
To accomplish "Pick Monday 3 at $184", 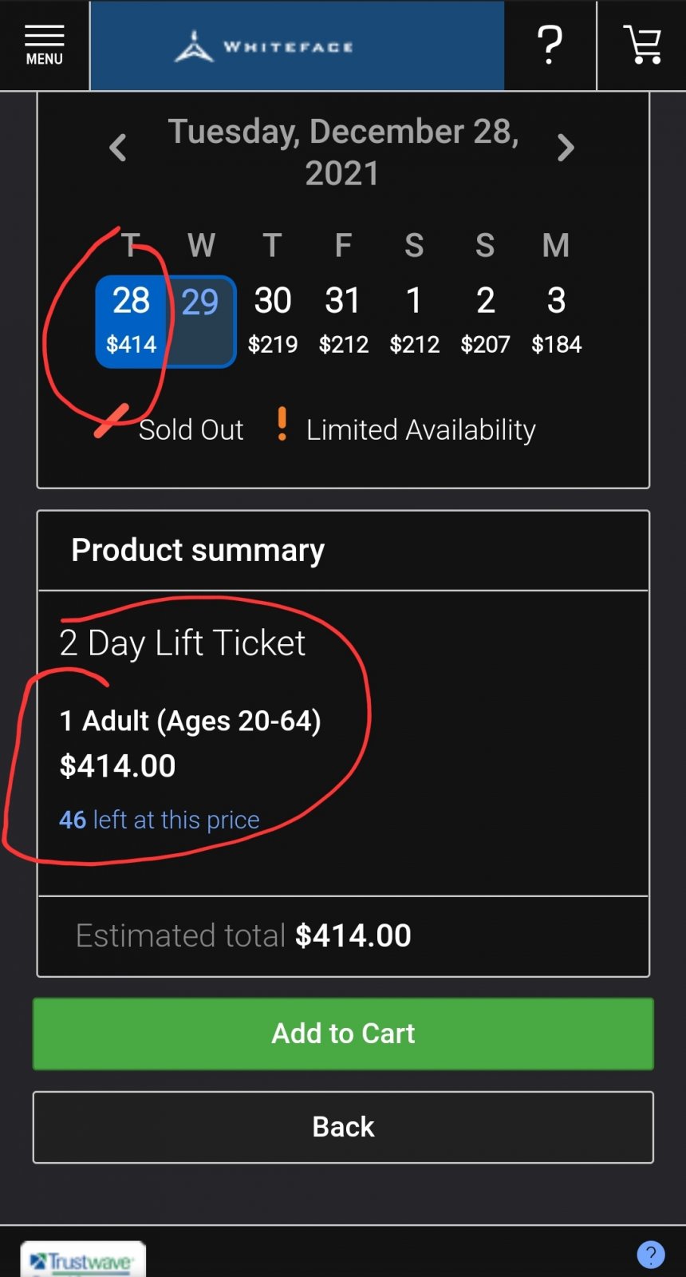I will tap(556, 321).
